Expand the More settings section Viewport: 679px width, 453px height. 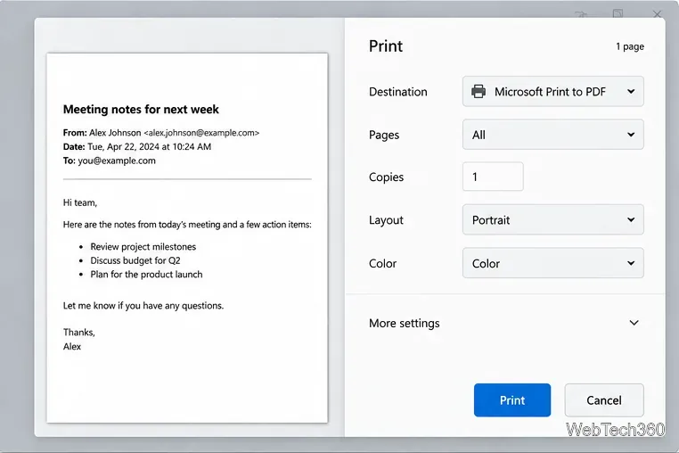point(504,323)
